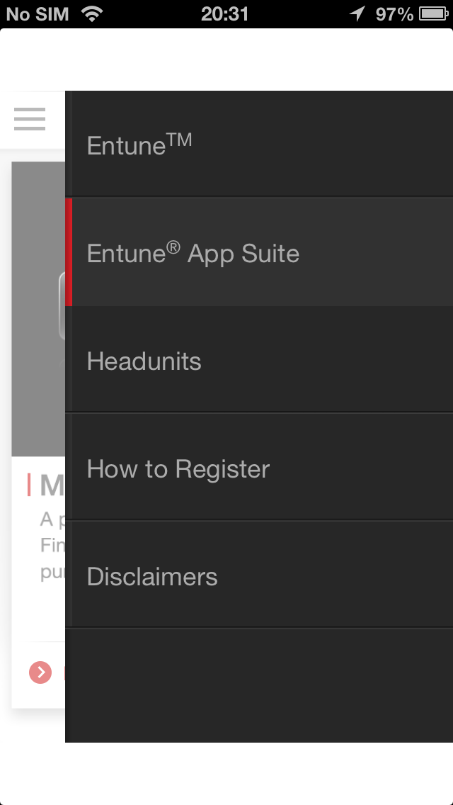This screenshot has height=805, width=453.
Task: Click the empty area below Disclaimers
Action: tap(259, 685)
